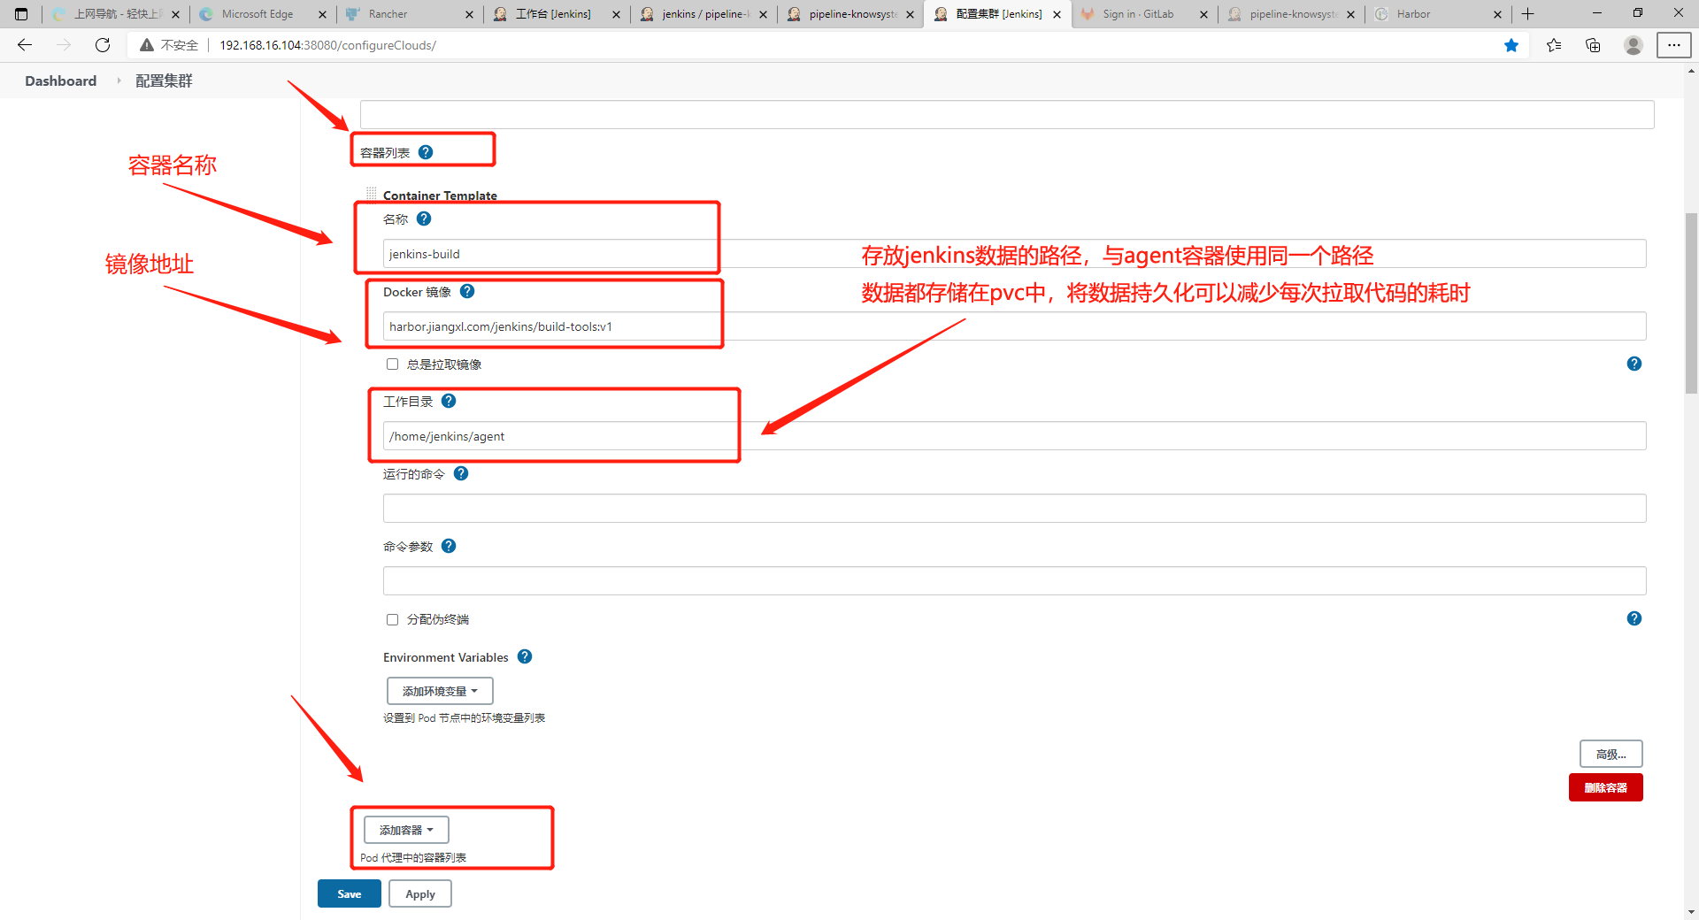Open help for 容器列表
This screenshot has width=1699, height=920.
(x=426, y=152)
